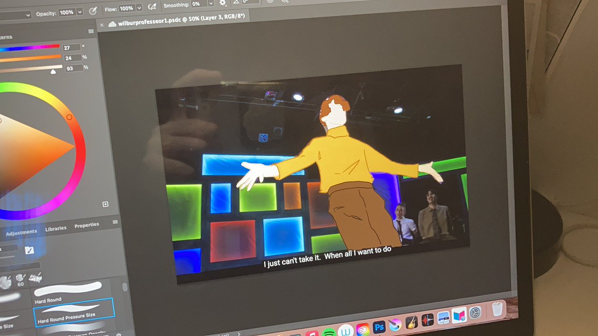Click the brush settings toggle icon
The image size is (598, 336).
click(29, 250)
